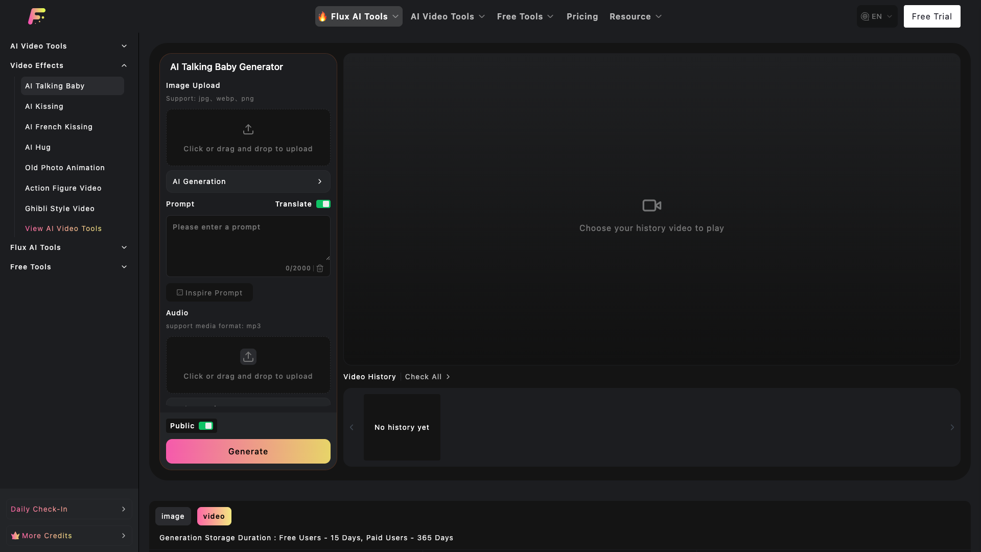Click 'support media format: mp3' text
981x552 pixels.
(x=214, y=326)
